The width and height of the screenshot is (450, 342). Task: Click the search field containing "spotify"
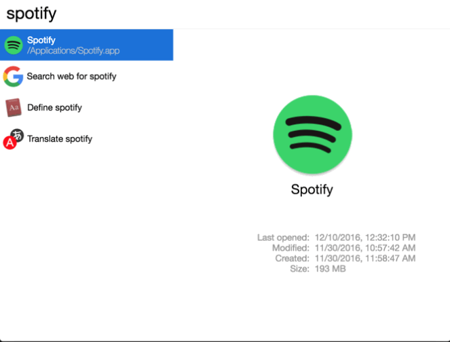pyautogui.click(x=225, y=14)
